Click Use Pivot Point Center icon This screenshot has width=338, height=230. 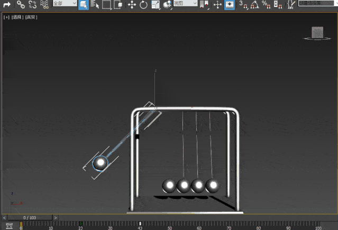pos(204,5)
